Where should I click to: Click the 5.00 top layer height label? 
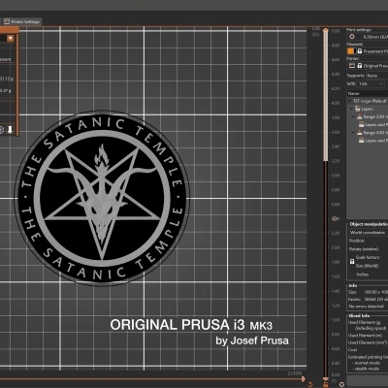pos(336,31)
